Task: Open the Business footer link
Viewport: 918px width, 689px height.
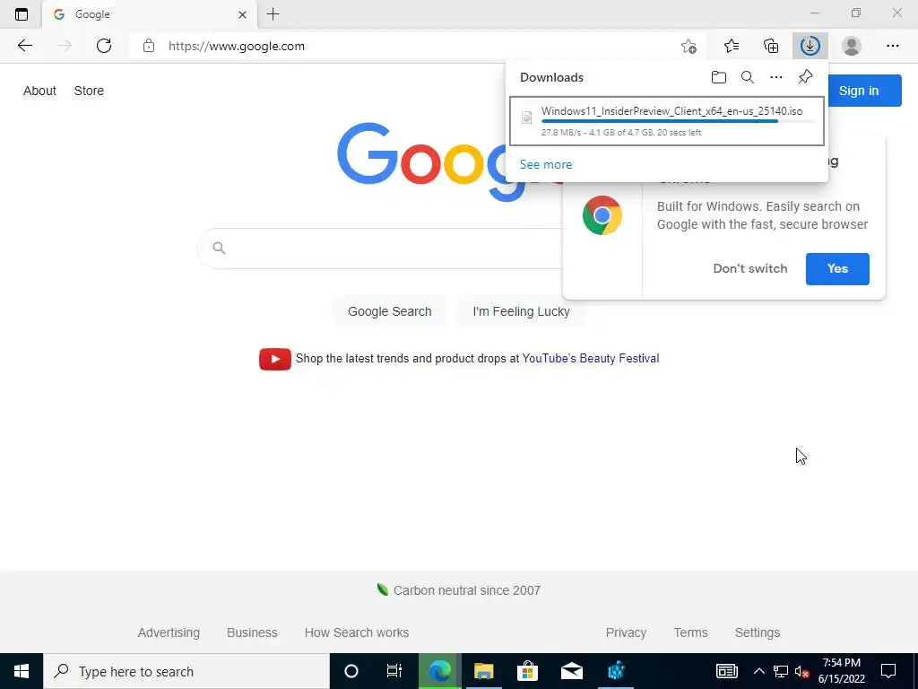Action: tap(252, 632)
